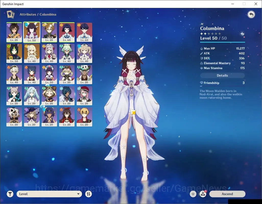Image resolution: width=262 pixels, height=204 pixels.
Task: Select the Electro character with skull mask
Action: point(14,117)
